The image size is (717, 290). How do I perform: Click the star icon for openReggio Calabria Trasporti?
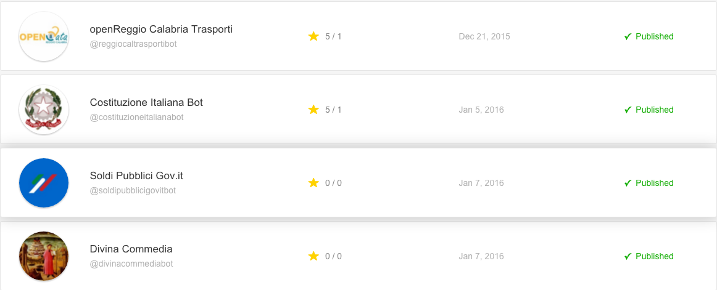pos(313,36)
